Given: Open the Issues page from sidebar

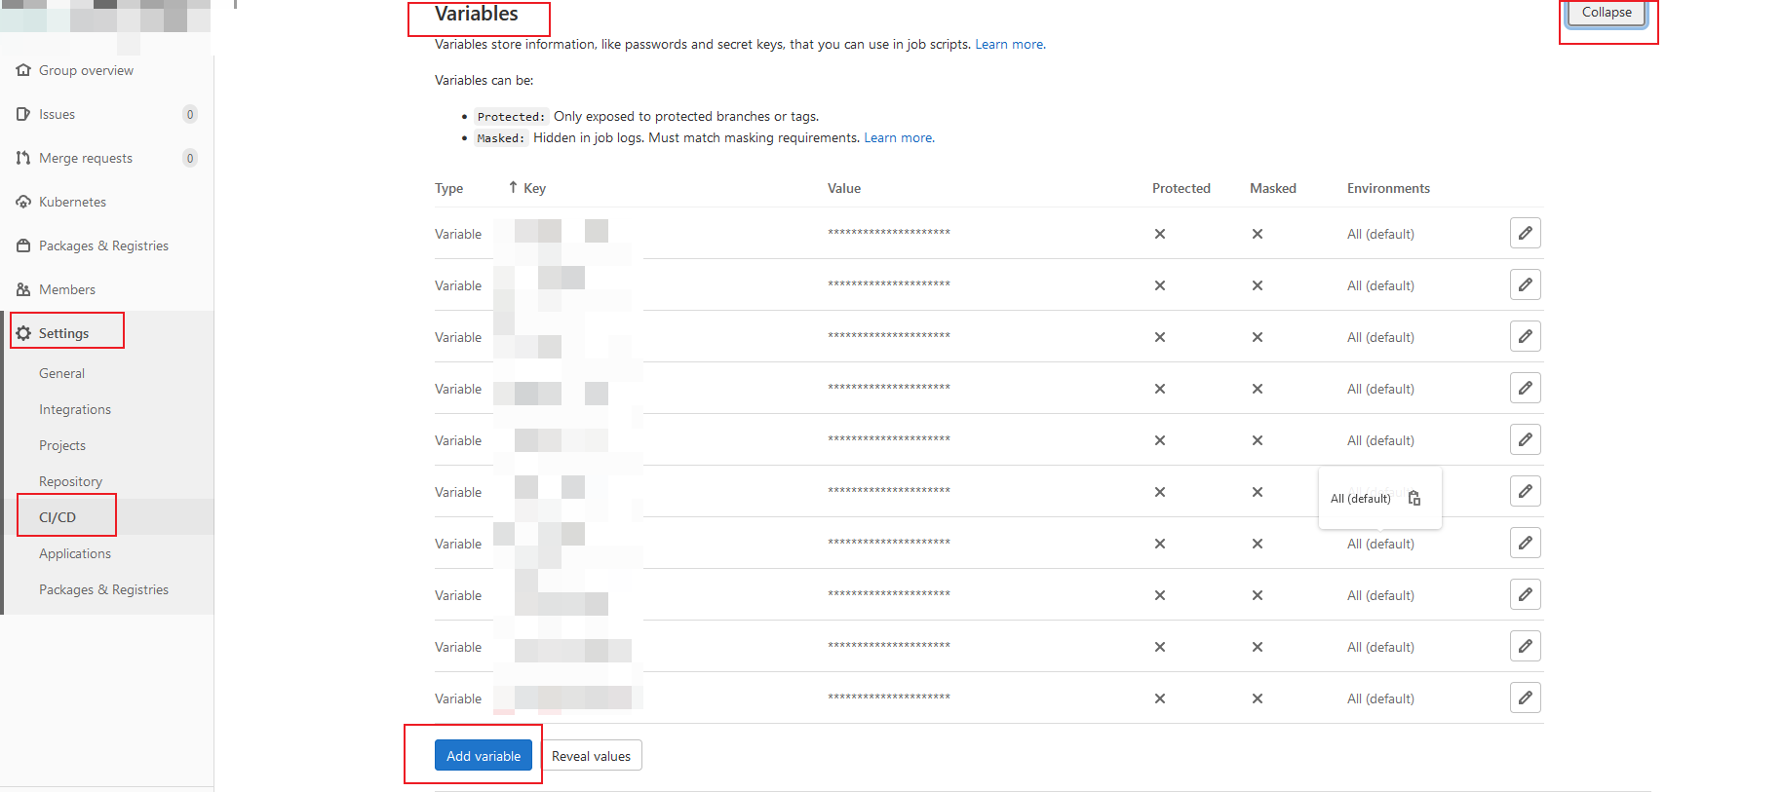Looking at the screenshot, I should coord(57,114).
